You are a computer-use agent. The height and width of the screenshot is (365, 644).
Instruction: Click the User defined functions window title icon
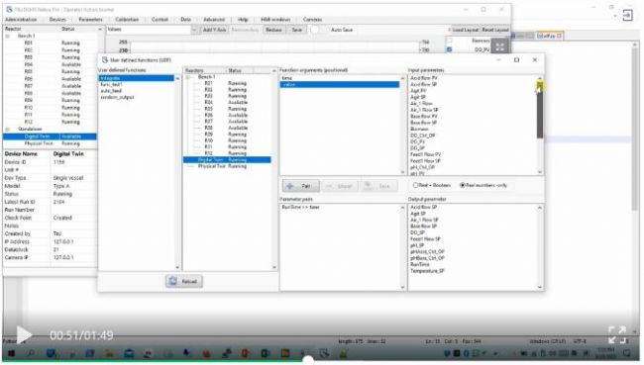click(x=105, y=60)
